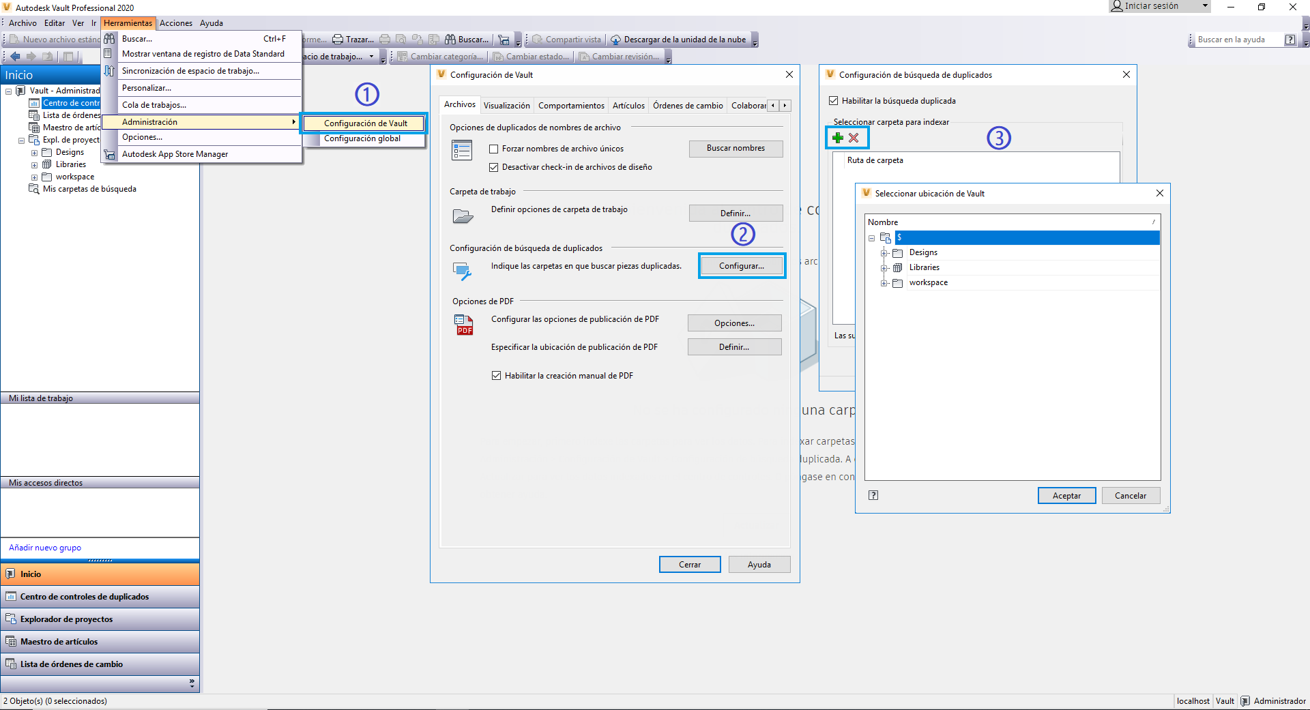Expand Libraries in Seleccionar ubicación dialog

(884, 268)
